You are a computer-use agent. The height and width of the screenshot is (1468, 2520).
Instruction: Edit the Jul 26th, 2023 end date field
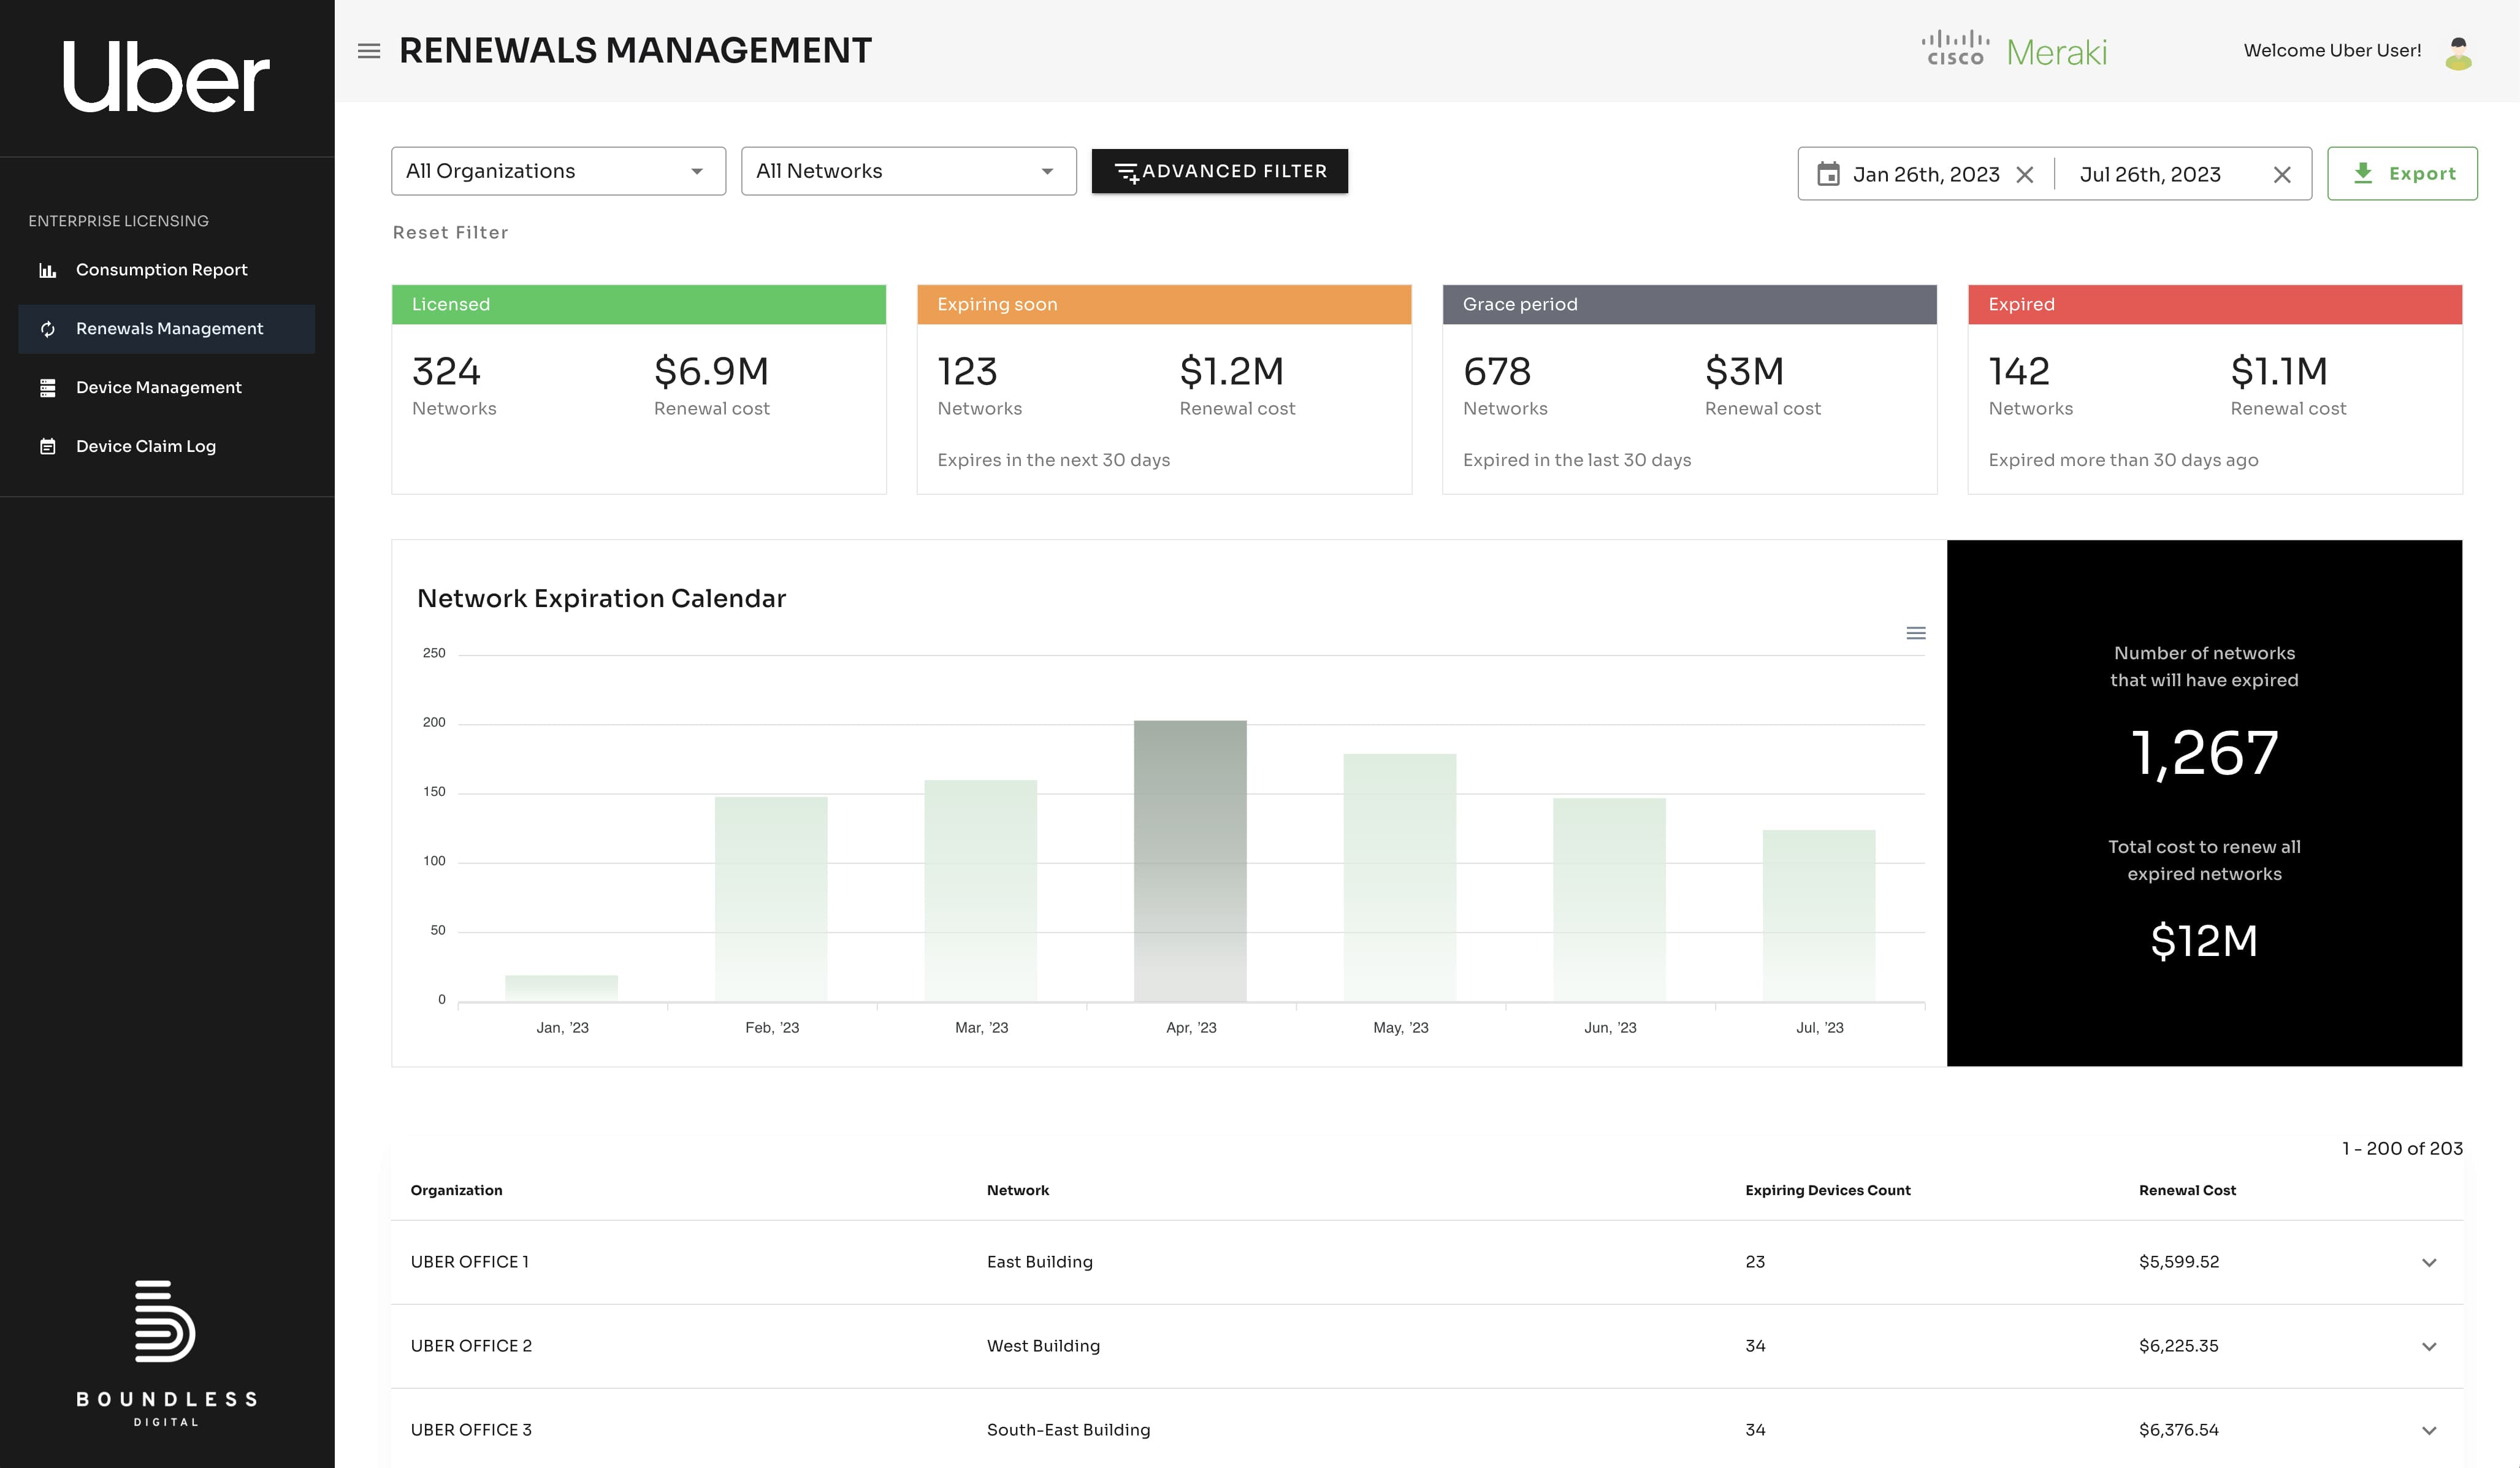(2150, 175)
